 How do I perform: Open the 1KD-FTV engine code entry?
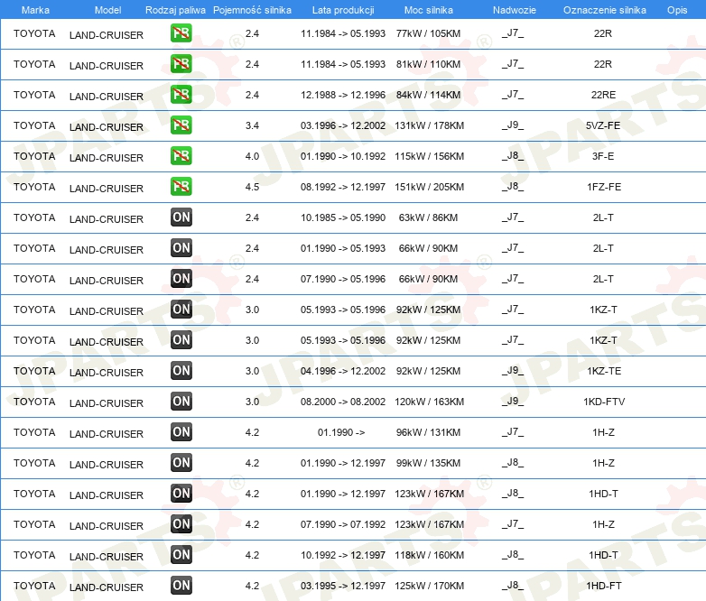(604, 402)
